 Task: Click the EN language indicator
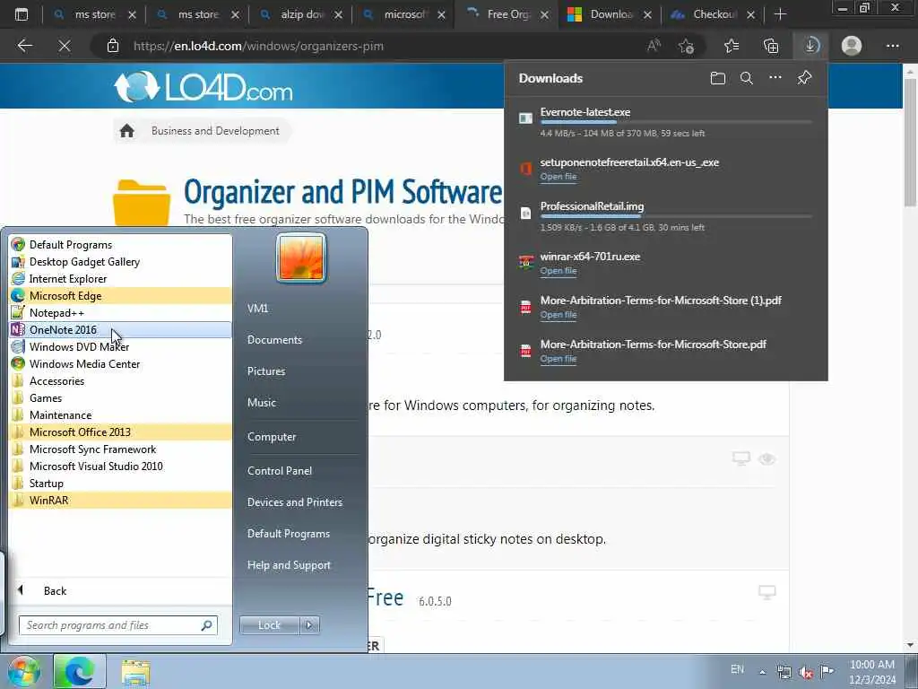click(x=737, y=669)
